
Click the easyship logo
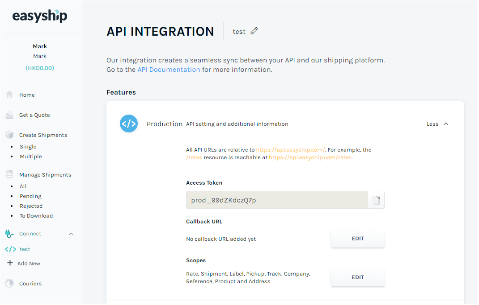[40, 16]
